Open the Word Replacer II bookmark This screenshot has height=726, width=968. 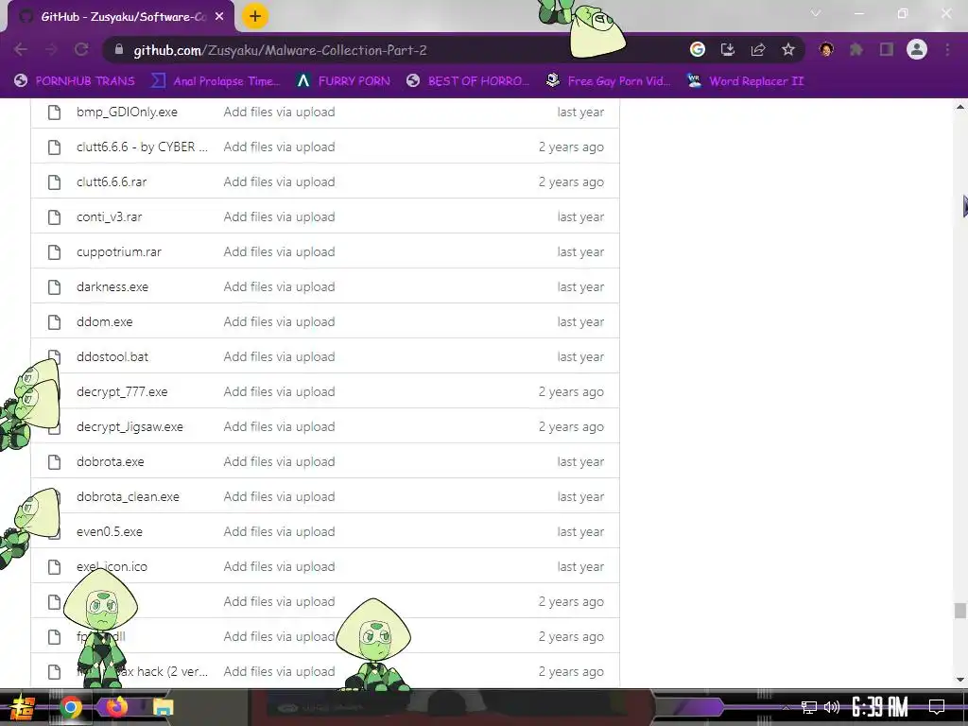746,81
